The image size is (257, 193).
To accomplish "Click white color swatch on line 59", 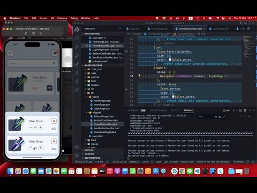I will [173, 96].
